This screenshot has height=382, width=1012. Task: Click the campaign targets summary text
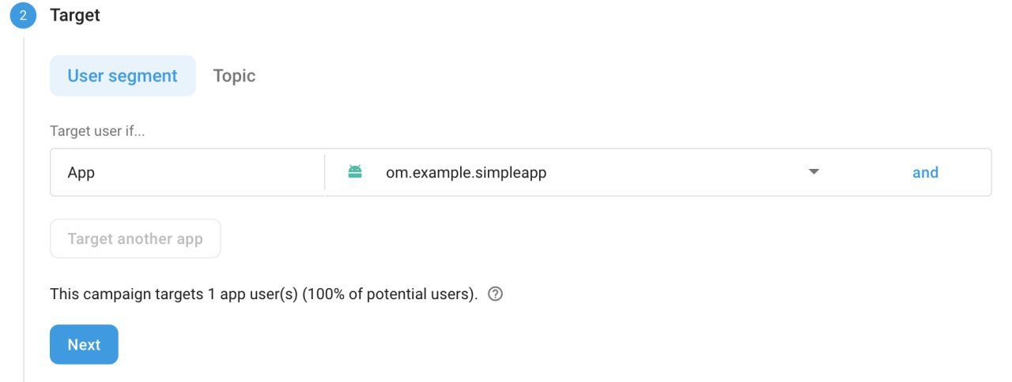pos(263,294)
